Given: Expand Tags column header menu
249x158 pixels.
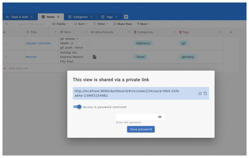Looking at the screenshot, I should pos(220,32).
